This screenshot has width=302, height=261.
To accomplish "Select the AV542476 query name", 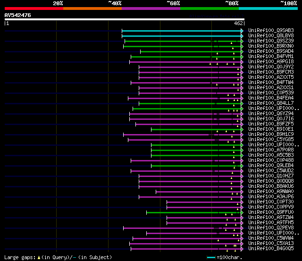I will (18, 15).
